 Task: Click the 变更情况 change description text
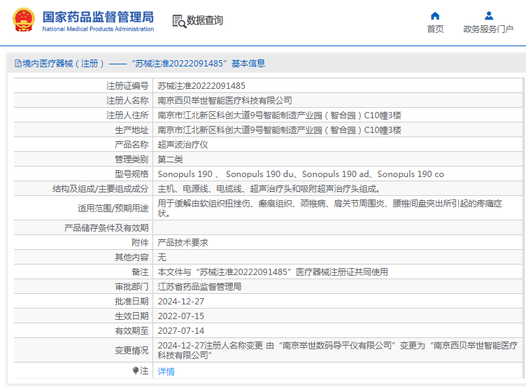coord(337,350)
